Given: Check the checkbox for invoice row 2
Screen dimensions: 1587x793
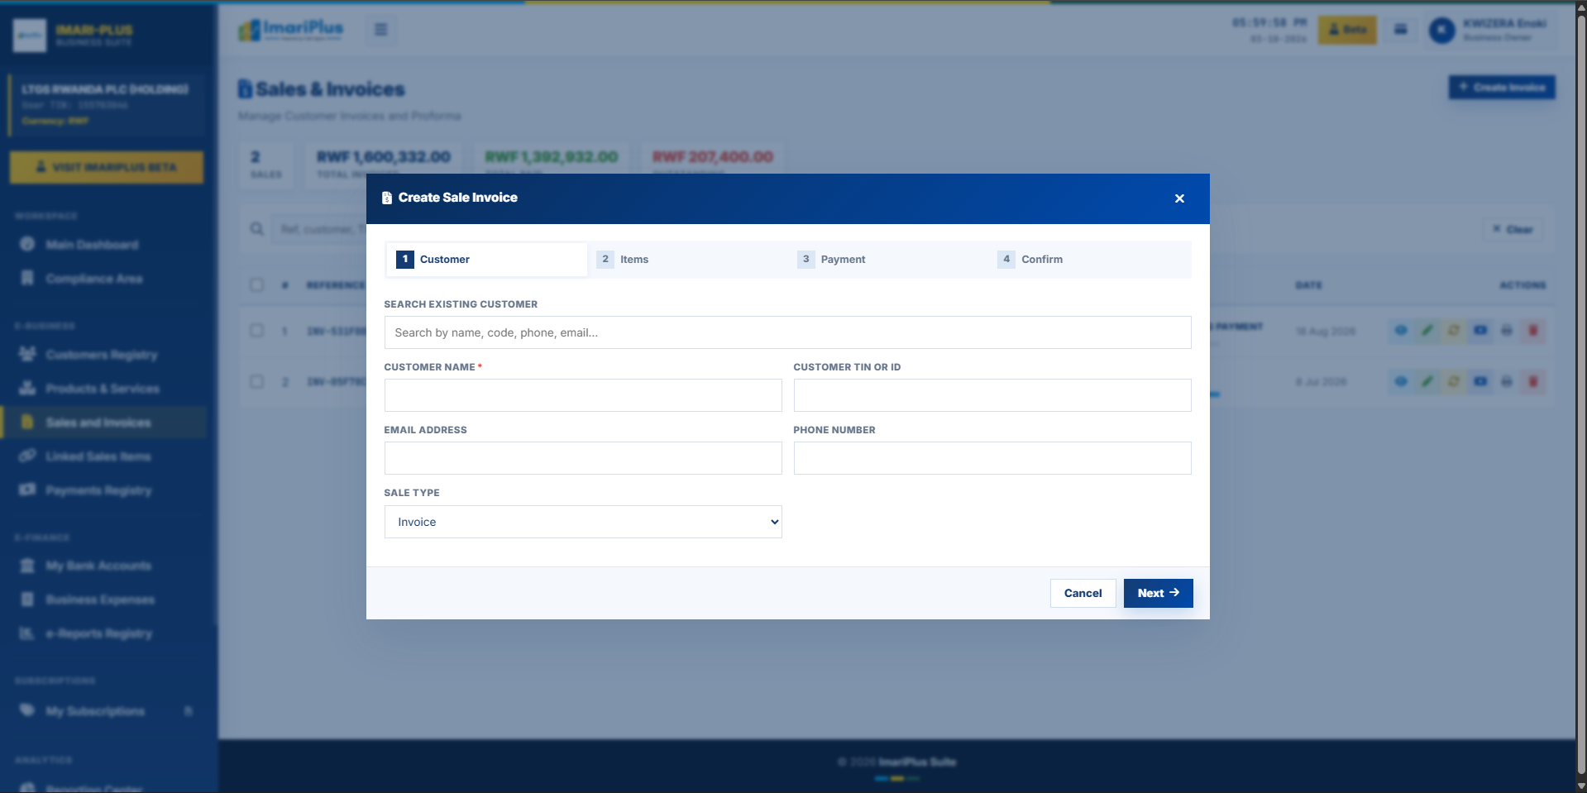Looking at the screenshot, I should point(257,382).
